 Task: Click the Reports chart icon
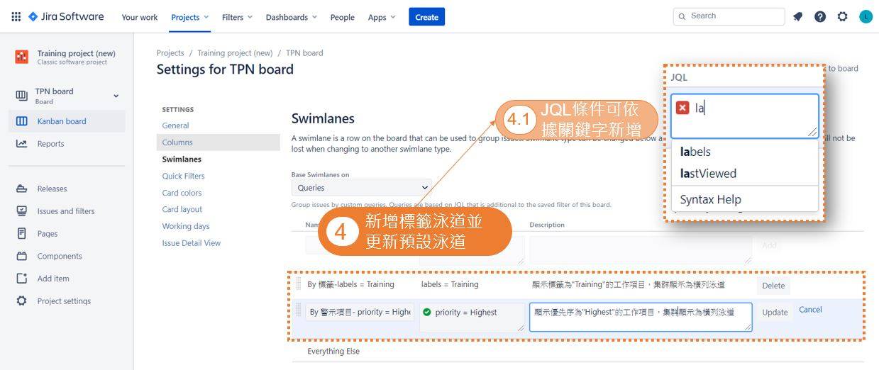pyautogui.click(x=22, y=144)
